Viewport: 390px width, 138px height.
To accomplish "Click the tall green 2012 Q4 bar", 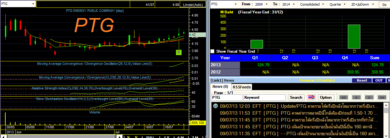I will point(354,36).
